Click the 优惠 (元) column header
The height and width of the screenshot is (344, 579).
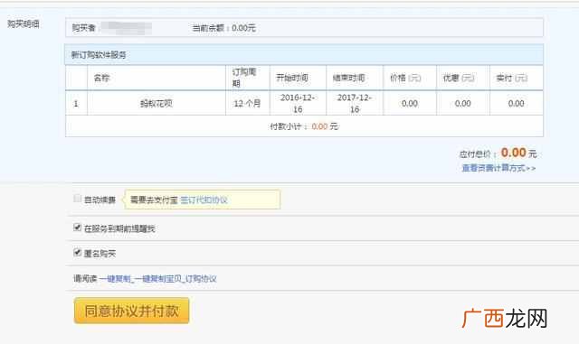pyautogui.click(x=462, y=78)
